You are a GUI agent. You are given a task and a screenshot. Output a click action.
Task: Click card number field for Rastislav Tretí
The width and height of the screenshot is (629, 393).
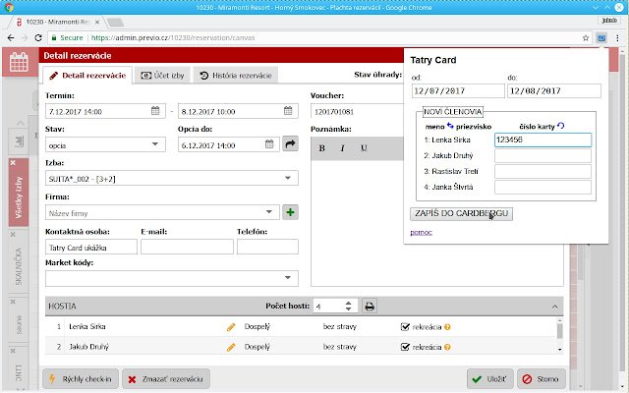543,171
